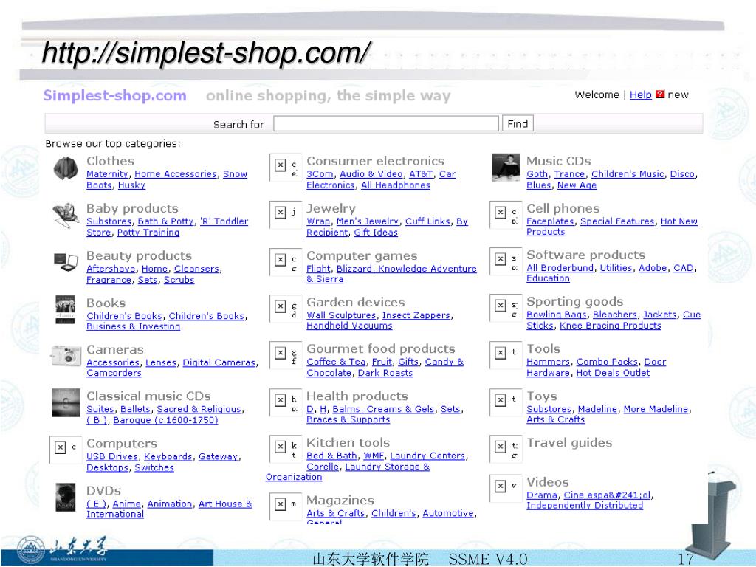This screenshot has height=567, width=756.
Task: Open the Bath & Potty link
Action: point(166,221)
